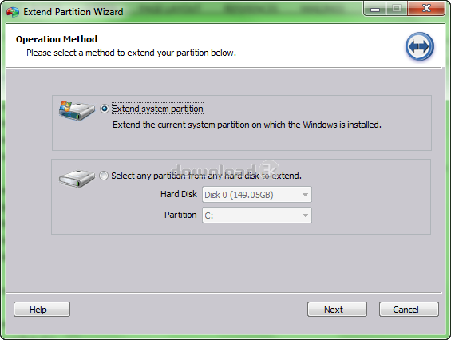This screenshot has height=340, width=451.
Task: Click the 'Operation Method' heading
Action: 57,39
